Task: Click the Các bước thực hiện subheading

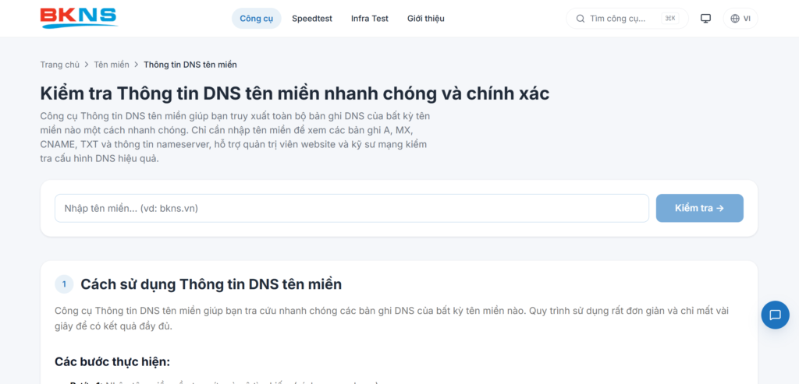Action: pos(112,362)
